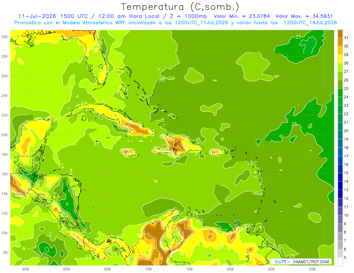Click the '8N' latitude label

(6, 252)
